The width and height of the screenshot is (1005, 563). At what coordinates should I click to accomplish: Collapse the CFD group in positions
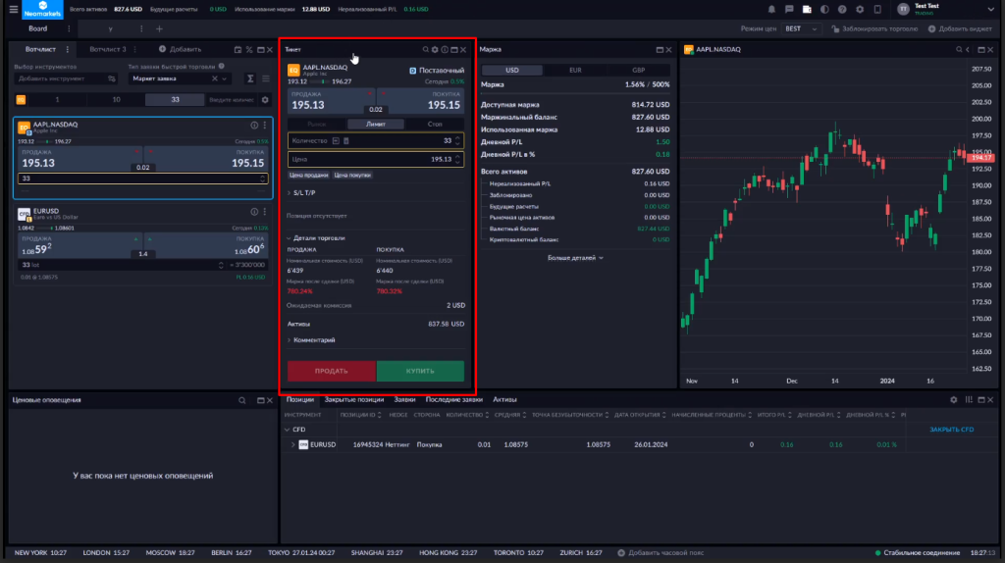[x=288, y=430]
